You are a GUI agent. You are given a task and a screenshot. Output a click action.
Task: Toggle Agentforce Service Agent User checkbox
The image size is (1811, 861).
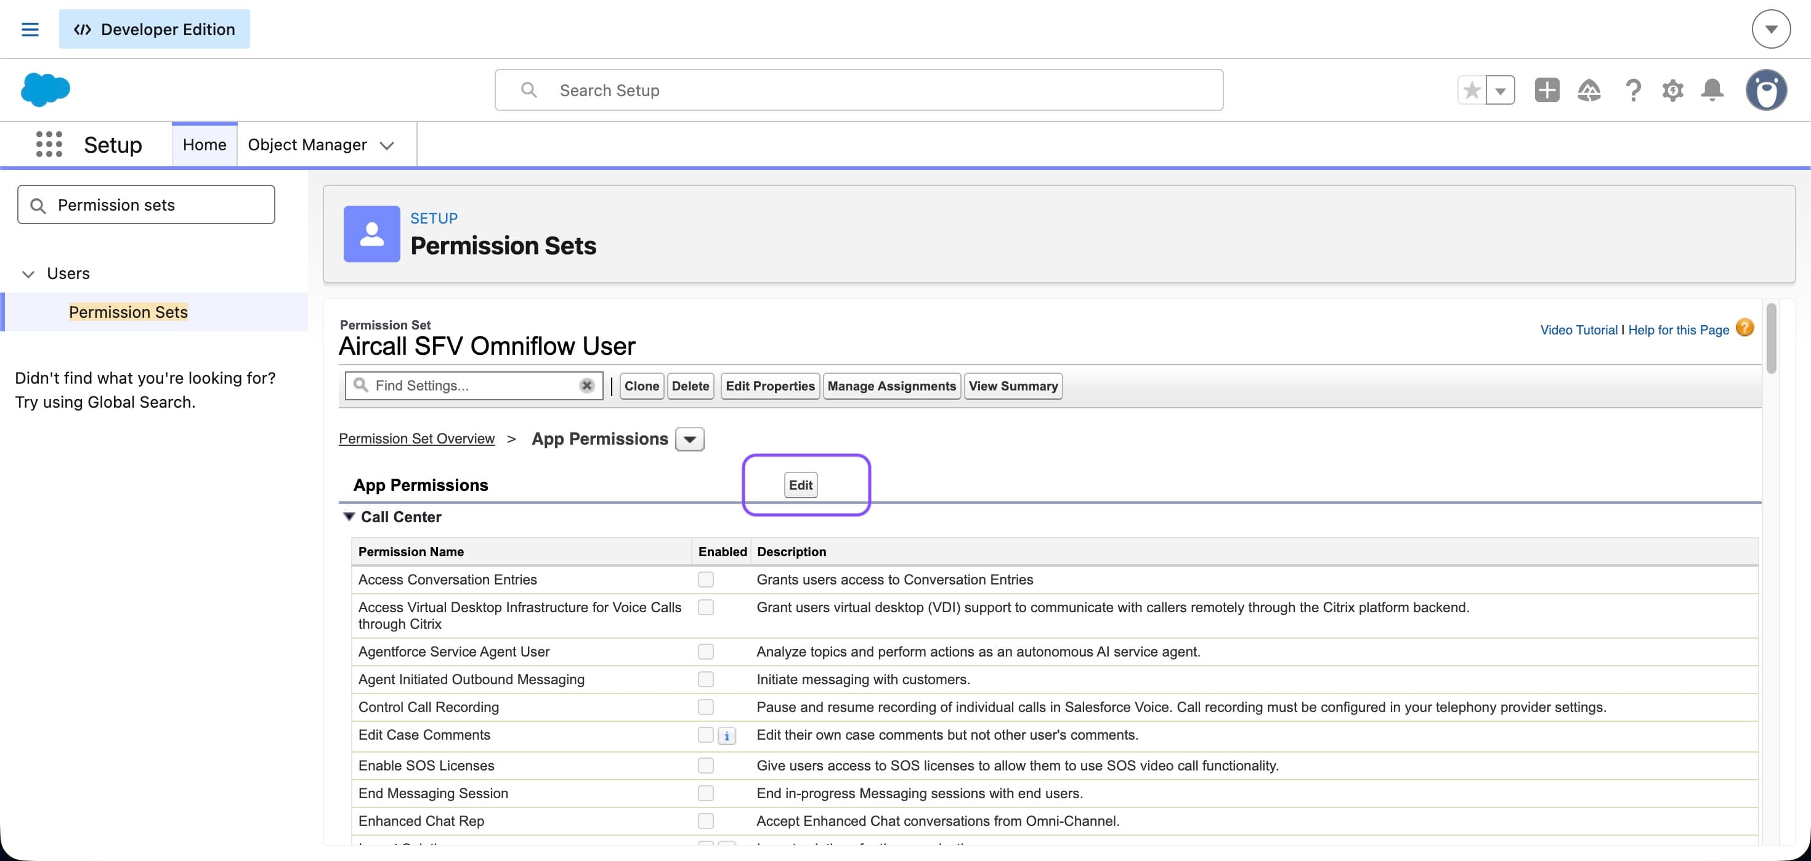[706, 652]
